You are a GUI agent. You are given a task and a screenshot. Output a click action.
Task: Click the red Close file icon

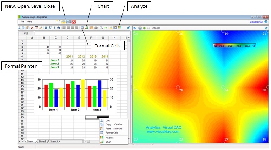click(x=74, y=22)
